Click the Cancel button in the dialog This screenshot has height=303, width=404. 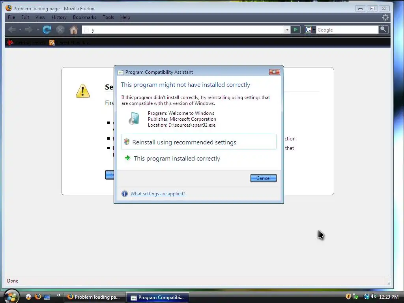[x=263, y=178]
